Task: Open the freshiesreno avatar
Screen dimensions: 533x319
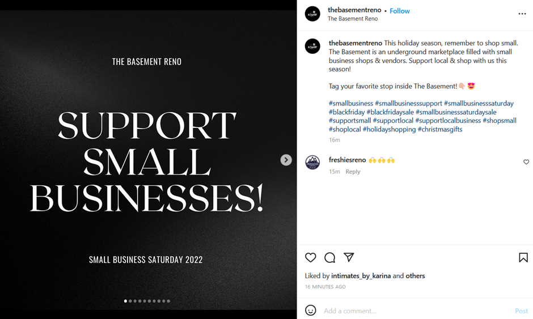Action: (x=312, y=163)
